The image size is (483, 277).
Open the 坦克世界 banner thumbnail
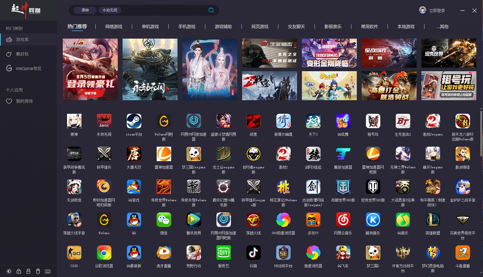point(449,53)
